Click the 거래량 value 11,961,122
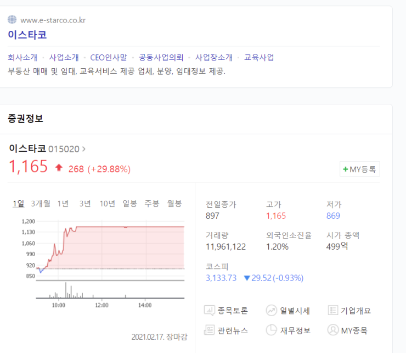 point(225,246)
